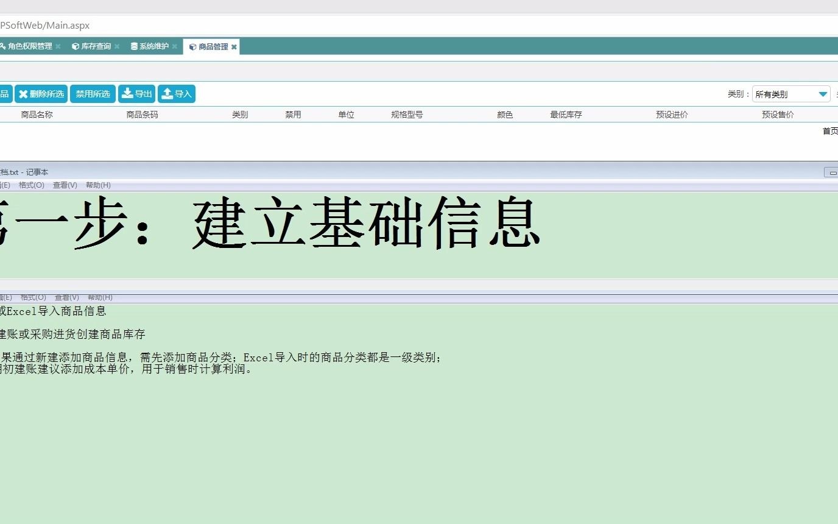Screen dimensions: 838x524
Task: Close the 商品管理 tab
Action: click(x=234, y=47)
